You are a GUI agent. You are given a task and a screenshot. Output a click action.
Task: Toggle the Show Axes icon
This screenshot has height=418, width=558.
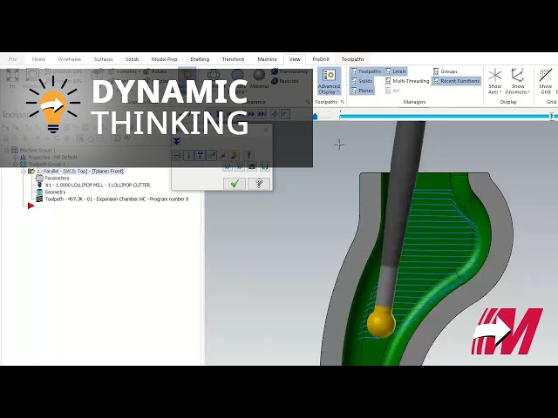tap(494, 76)
